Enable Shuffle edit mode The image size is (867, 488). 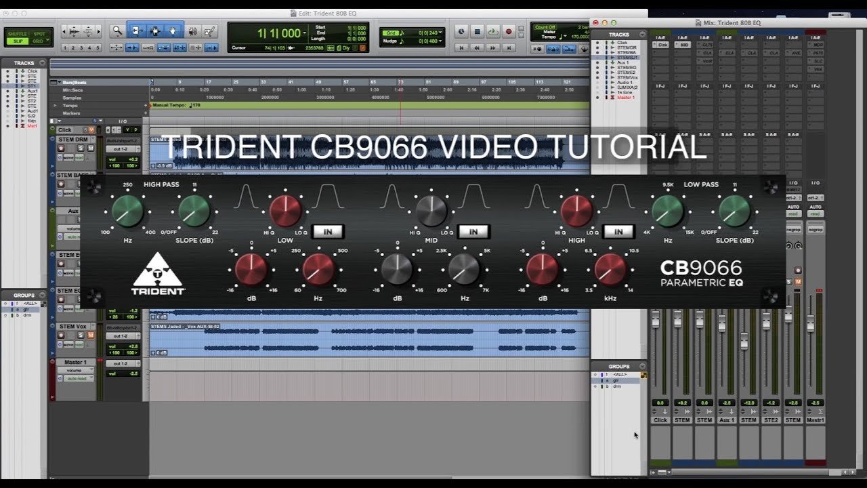17,34
